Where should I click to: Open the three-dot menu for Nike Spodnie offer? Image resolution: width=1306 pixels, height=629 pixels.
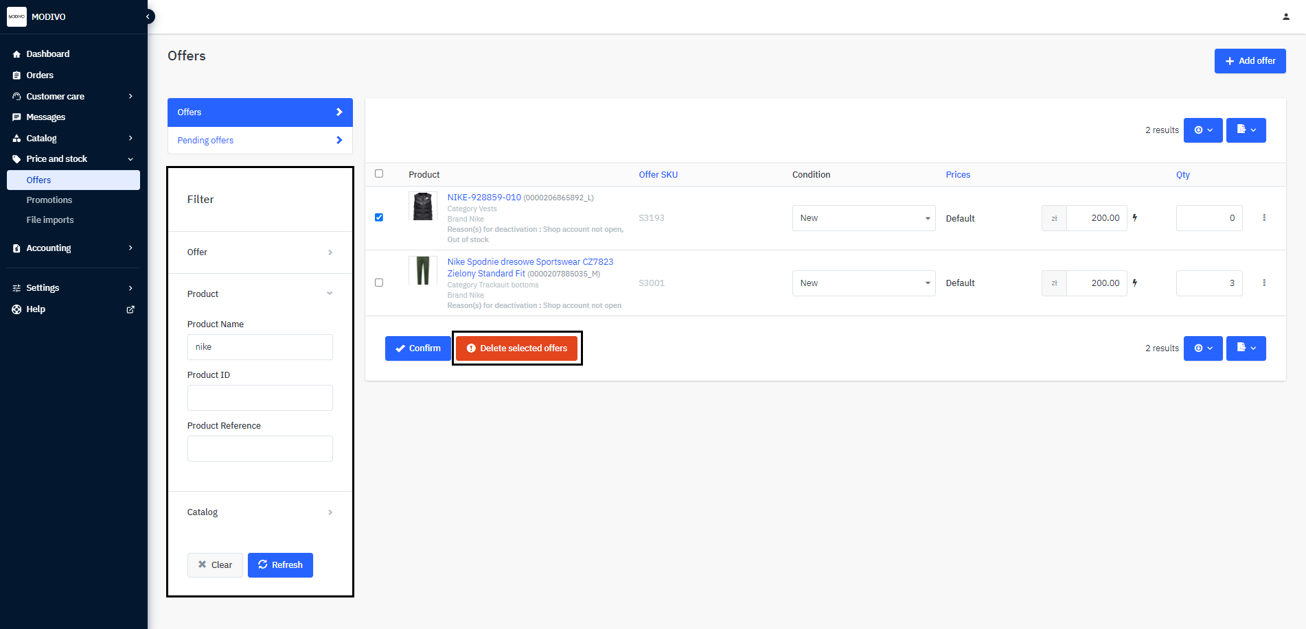1263,283
